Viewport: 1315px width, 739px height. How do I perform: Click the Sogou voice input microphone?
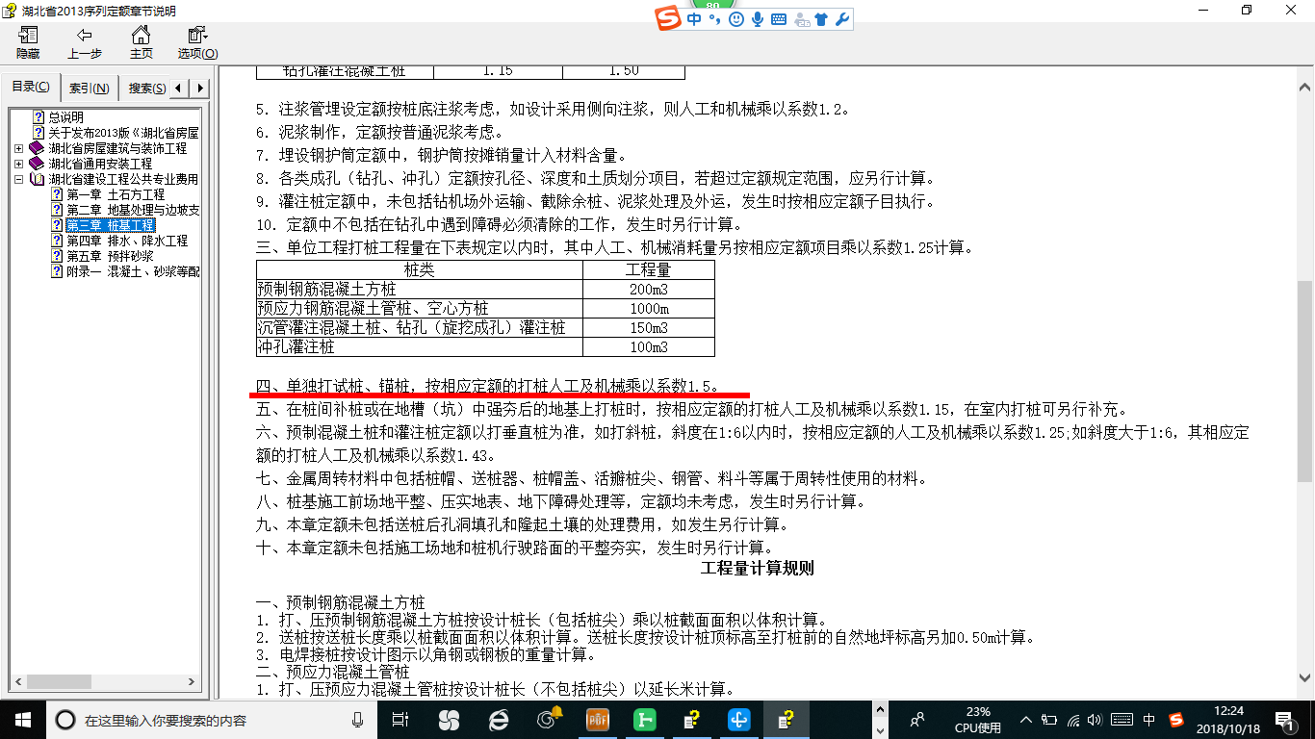758,19
